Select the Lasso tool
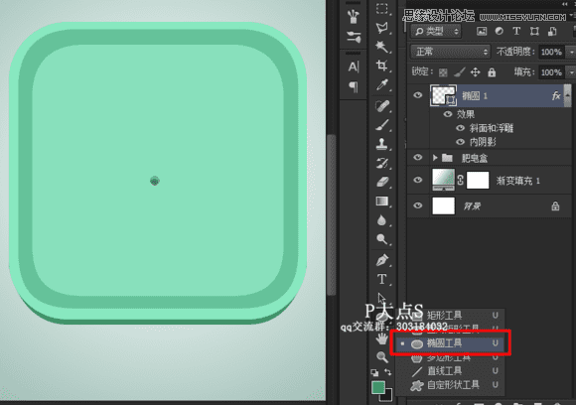576x405 pixels. [382, 28]
